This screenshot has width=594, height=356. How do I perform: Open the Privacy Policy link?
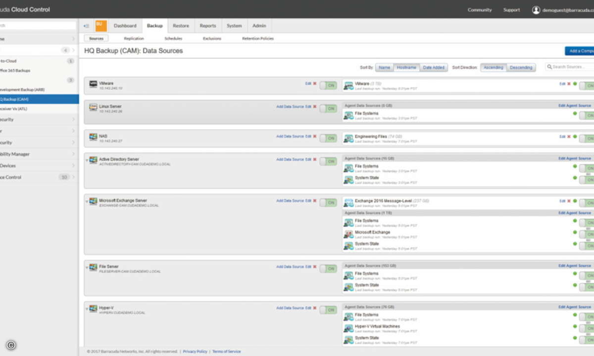tap(195, 352)
